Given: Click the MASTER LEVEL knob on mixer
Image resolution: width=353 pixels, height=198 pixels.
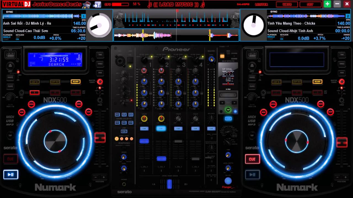Looking at the screenshot, I should 211,59.
